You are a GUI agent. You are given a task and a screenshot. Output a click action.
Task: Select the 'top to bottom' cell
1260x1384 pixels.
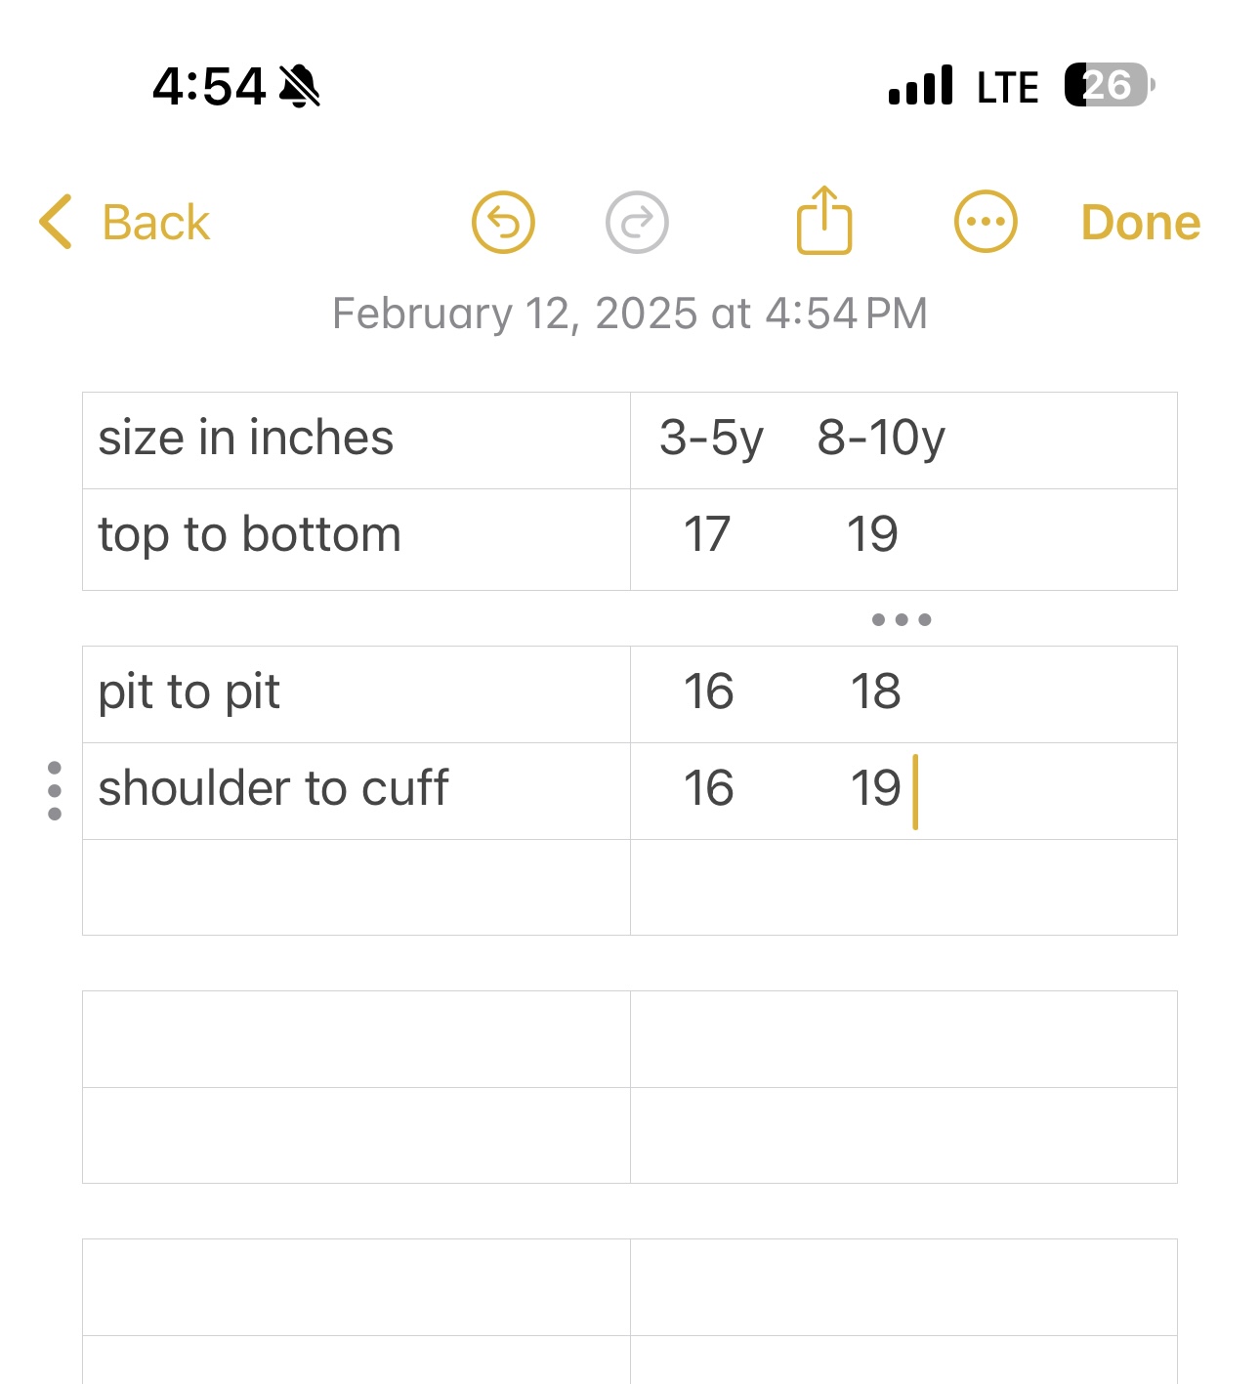[x=357, y=539]
